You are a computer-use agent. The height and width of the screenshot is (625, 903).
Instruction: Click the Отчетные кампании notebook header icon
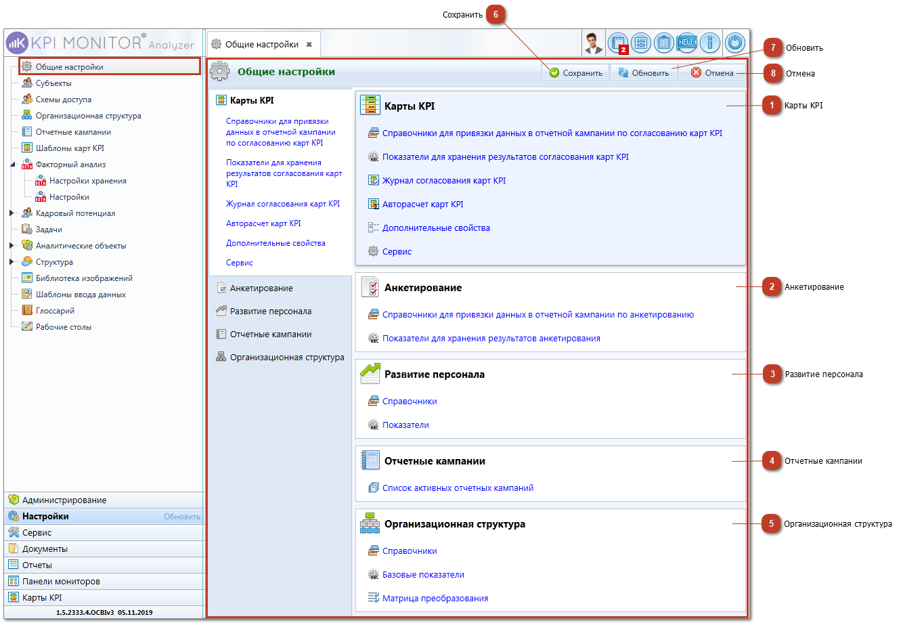click(x=370, y=460)
